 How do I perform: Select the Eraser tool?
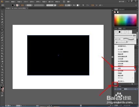(2, 40)
